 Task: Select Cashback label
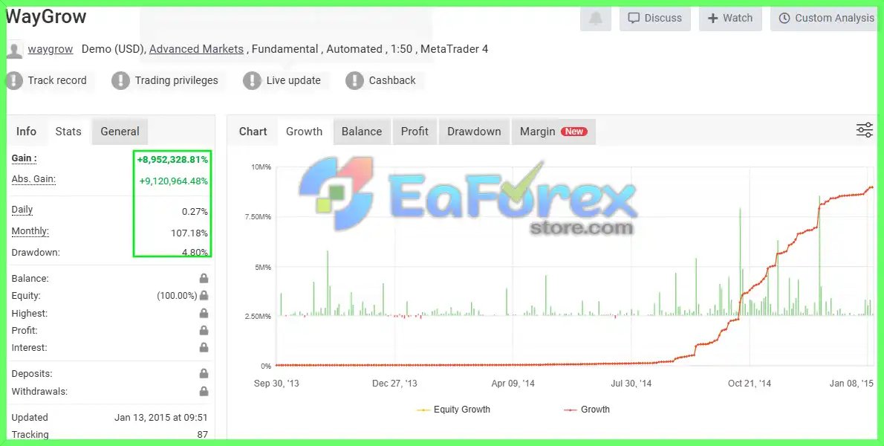click(392, 80)
